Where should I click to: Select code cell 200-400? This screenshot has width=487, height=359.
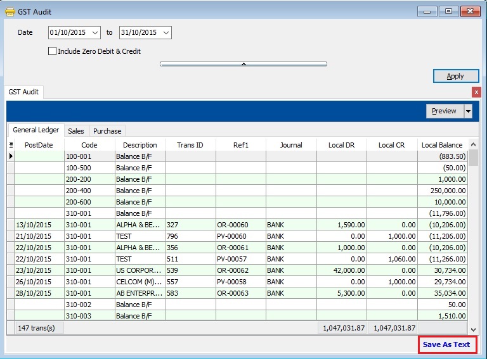coord(89,191)
